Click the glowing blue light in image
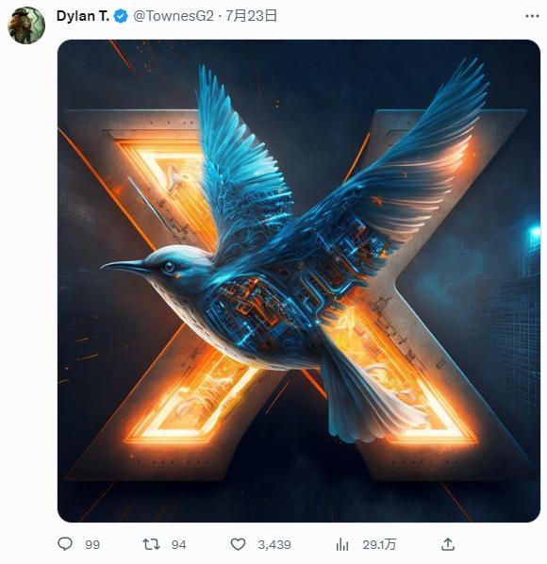The width and height of the screenshot is (547, 564). 535,232
